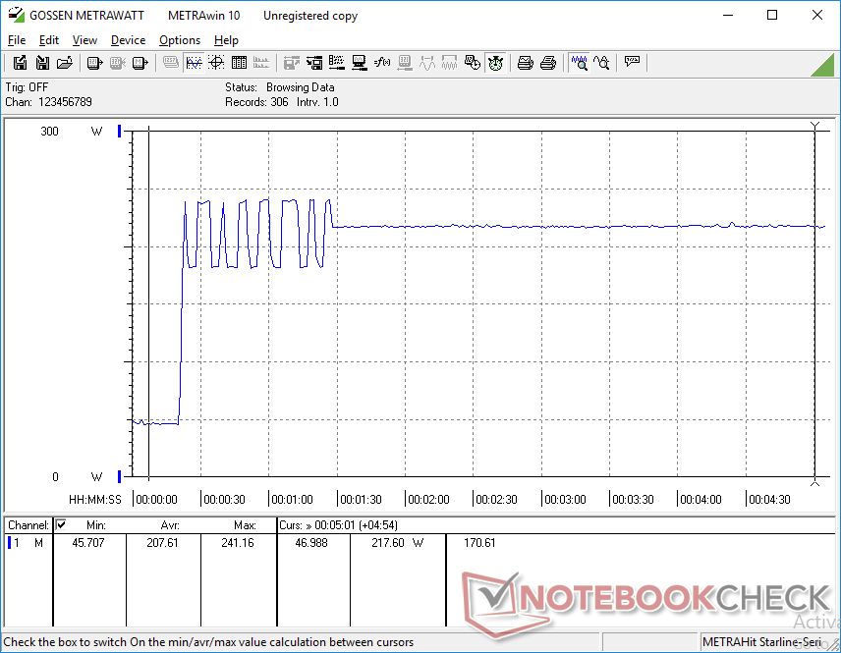Screen dimensions: 841x653
Task: Click the Chan: 123456789 text
Action: pyautogui.click(x=49, y=102)
